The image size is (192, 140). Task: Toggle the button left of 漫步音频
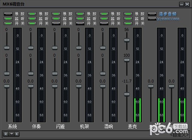[x=152, y=14]
